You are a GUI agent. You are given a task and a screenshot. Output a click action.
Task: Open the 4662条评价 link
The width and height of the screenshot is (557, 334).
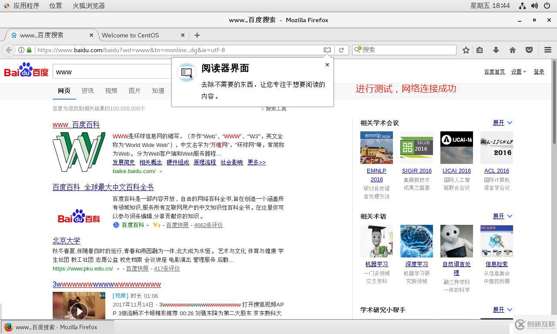point(208,225)
